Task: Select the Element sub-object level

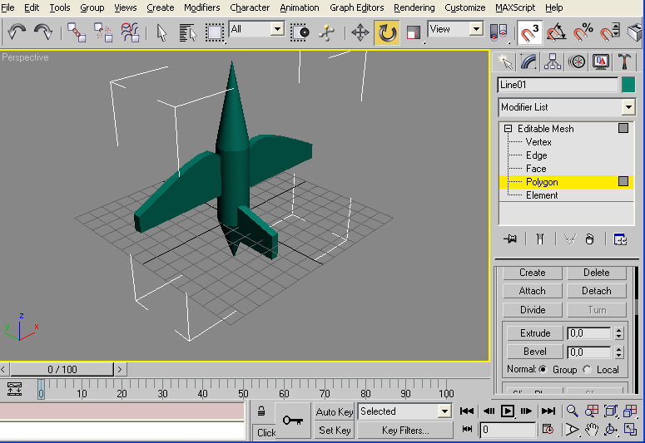Action: tap(542, 195)
